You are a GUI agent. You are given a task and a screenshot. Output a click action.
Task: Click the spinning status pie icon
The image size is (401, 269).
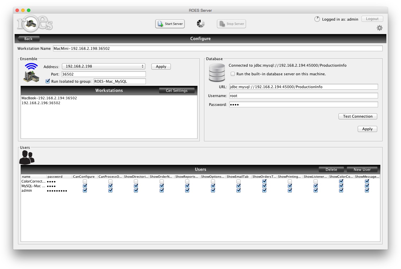[x=200, y=24]
